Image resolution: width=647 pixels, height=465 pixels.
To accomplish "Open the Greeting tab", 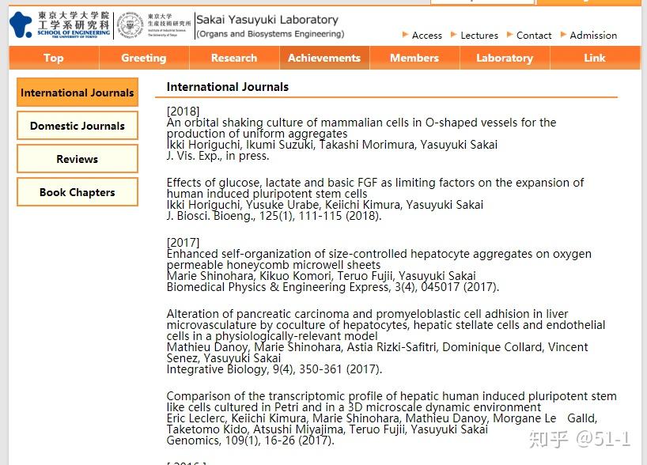I will click(x=144, y=58).
